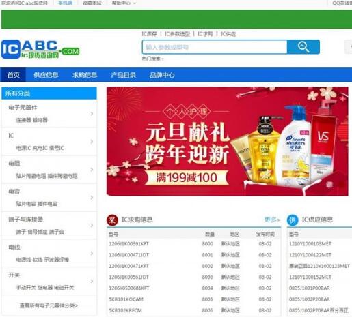Click the ICABC.com site logo

coord(40,49)
